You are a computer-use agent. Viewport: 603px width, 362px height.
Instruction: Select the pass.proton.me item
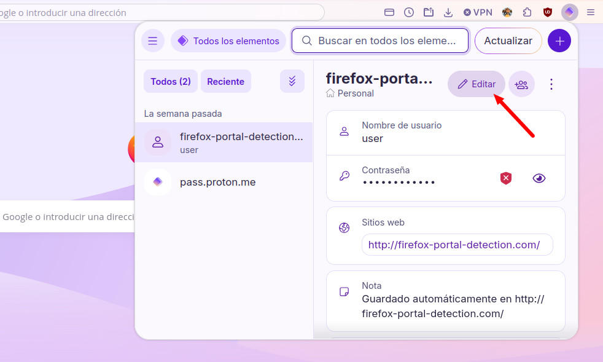click(x=224, y=182)
